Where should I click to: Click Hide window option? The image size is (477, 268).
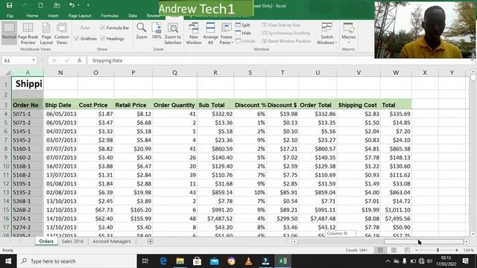tap(243, 33)
